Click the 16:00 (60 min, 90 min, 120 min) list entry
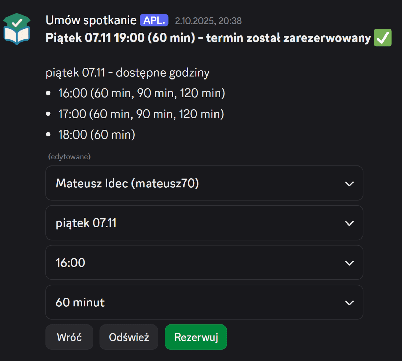Viewport: 402px width, 361px height. (141, 93)
